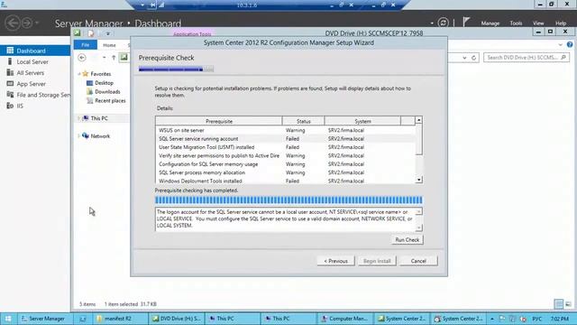
Task: Click the taskbar clock showing 7:02 PM
Action: pos(560,319)
